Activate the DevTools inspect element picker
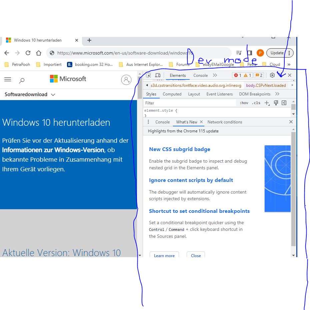The height and width of the screenshot is (310, 310). (x=148, y=75)
